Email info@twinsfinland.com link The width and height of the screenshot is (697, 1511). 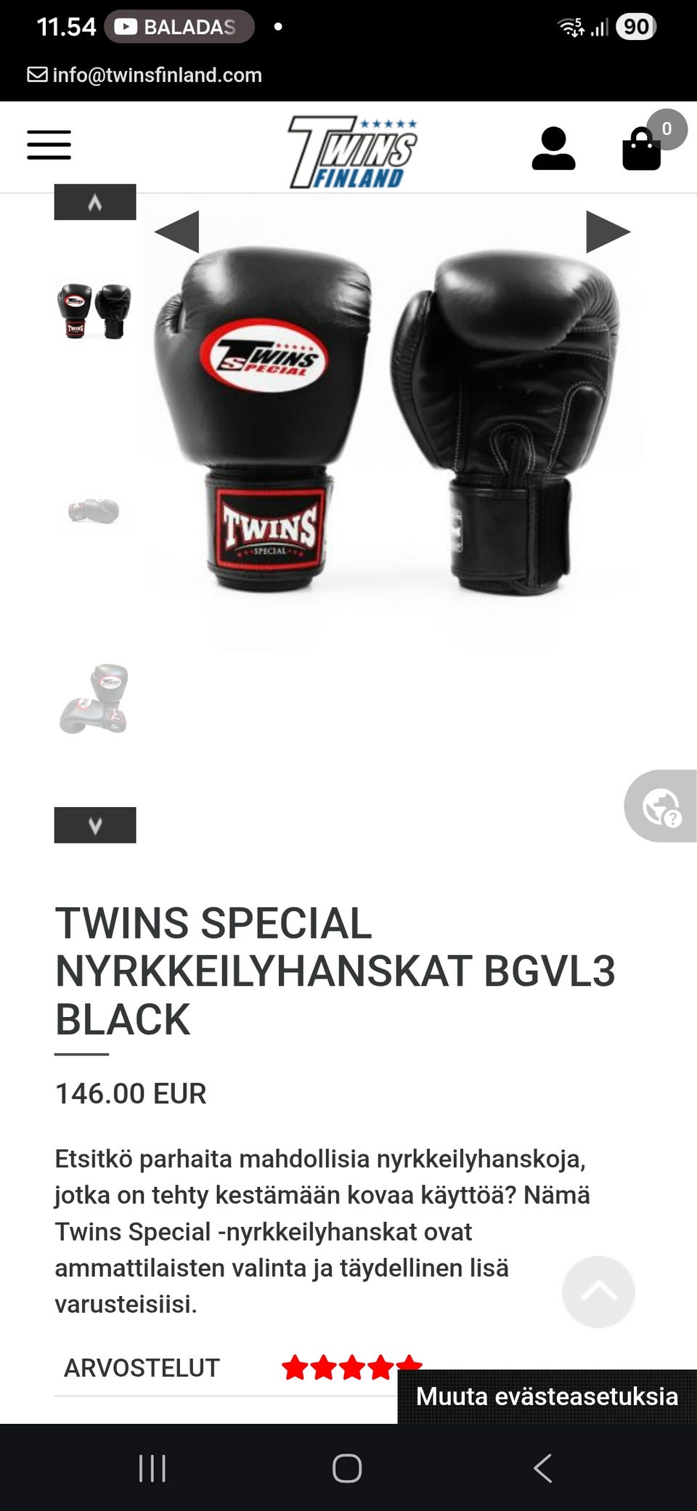click(x=145, y=75)
